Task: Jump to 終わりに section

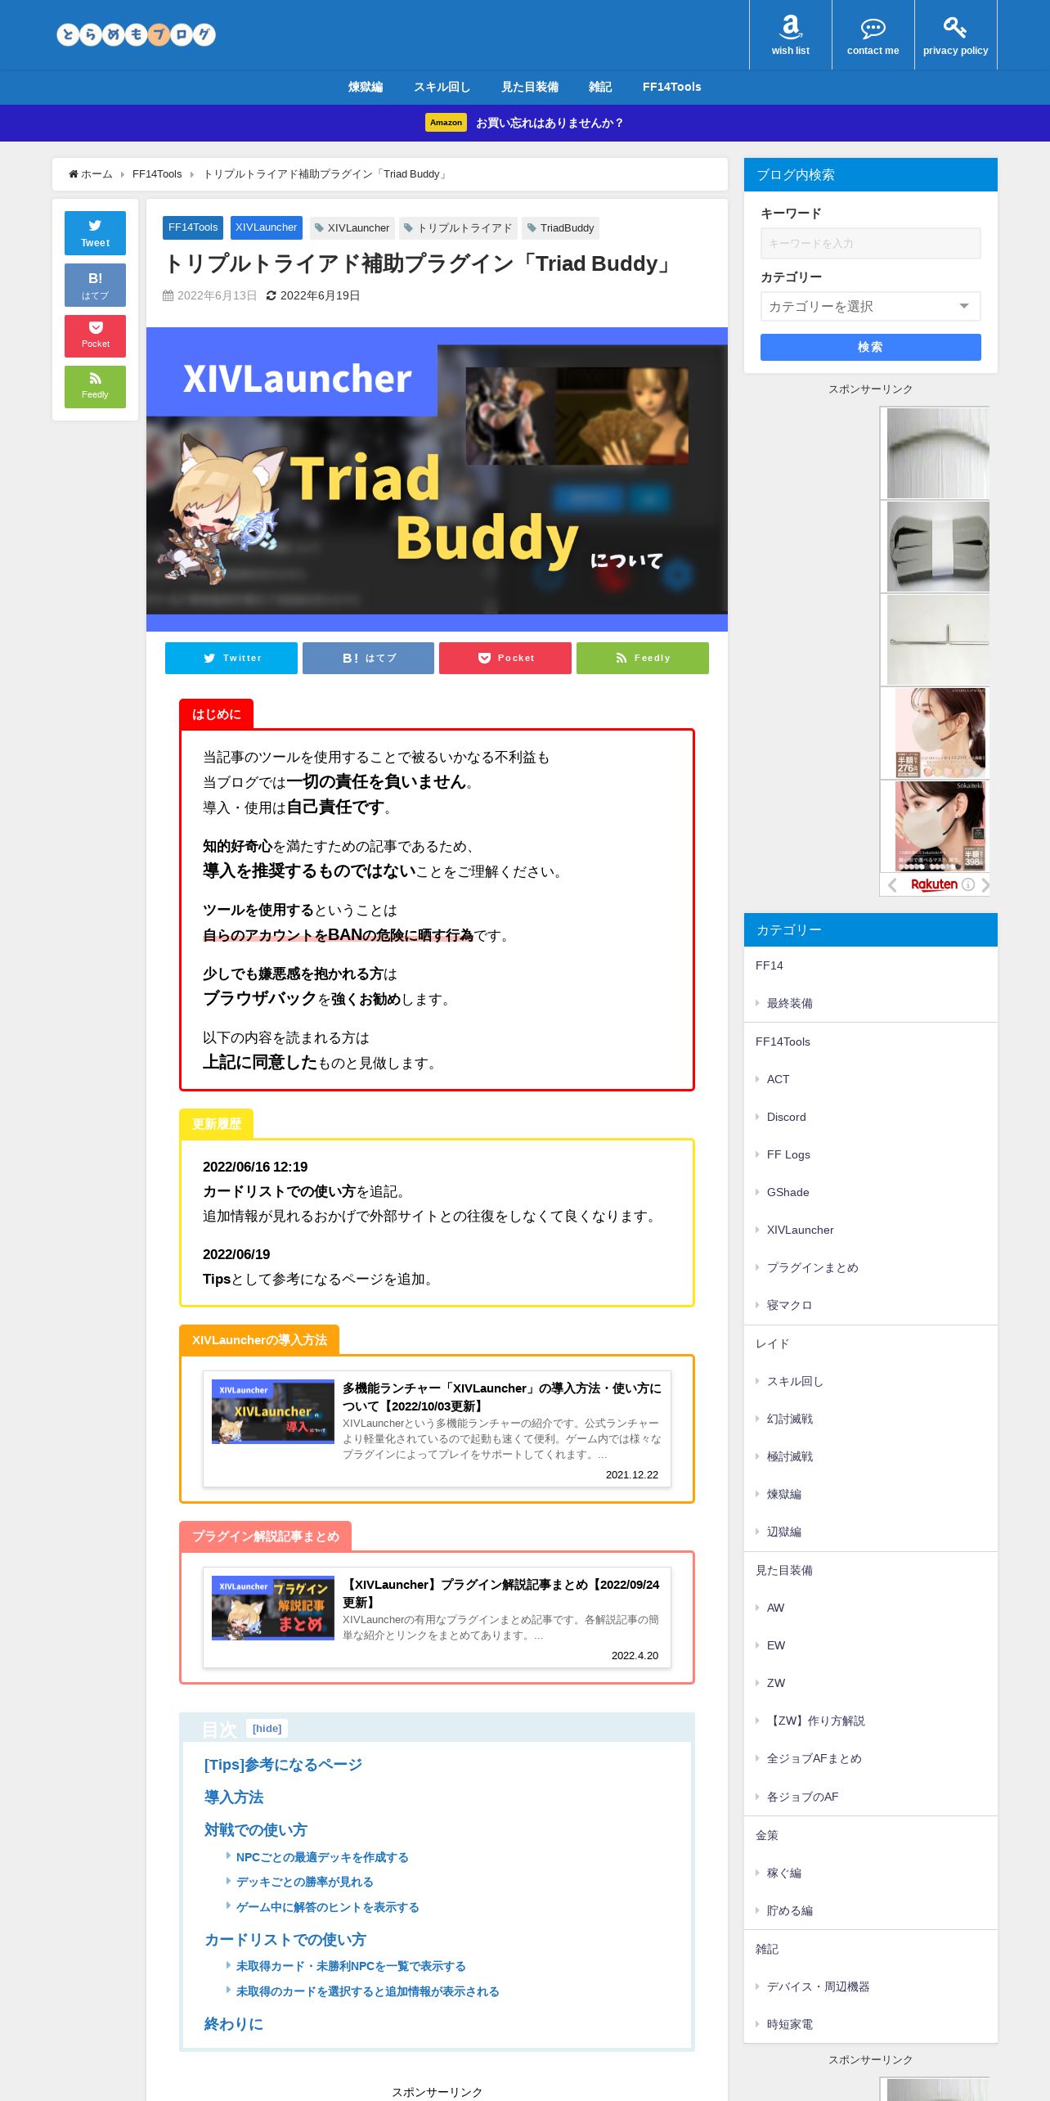Action: 234,2024
